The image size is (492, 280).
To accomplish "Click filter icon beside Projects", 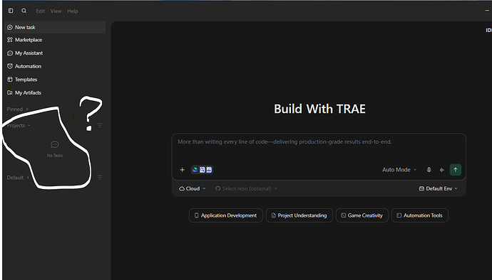I will (100, 125).
